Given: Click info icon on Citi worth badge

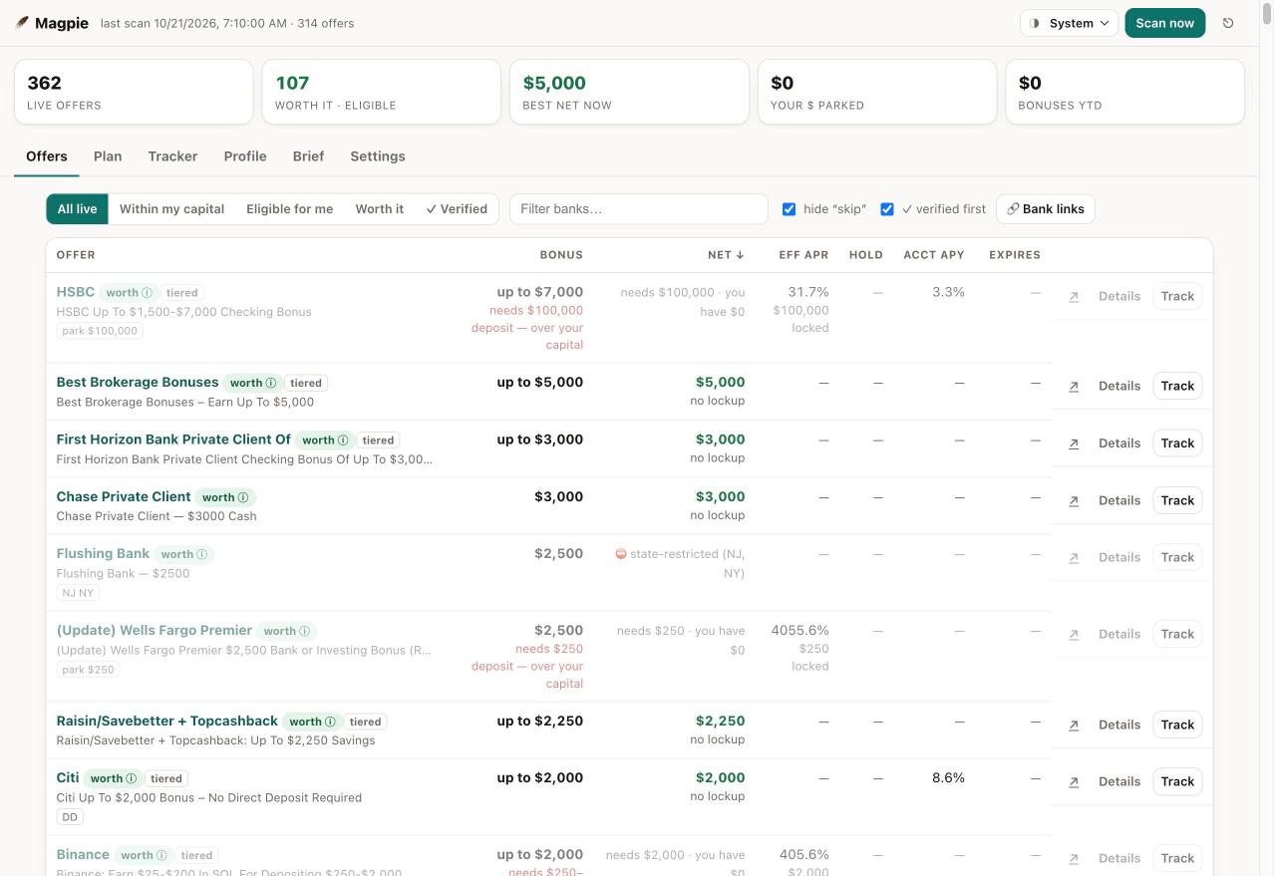Looking at the screenshot, I should point(132,778).
